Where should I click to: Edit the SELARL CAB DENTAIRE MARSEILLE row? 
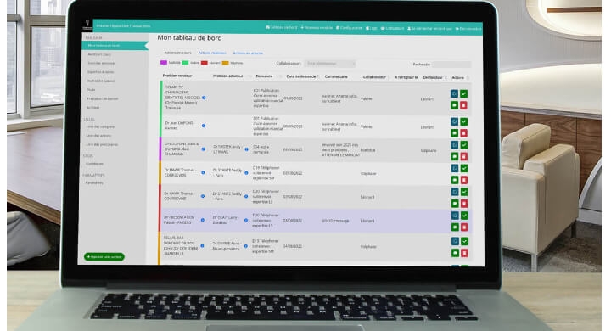(455, 241)
